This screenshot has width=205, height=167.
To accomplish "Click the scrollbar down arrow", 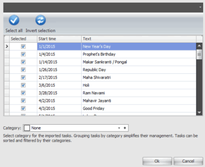I will [x=199, y=112].
